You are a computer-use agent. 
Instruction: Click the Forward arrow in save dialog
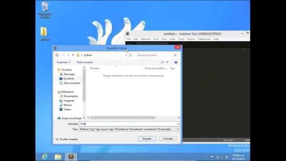click(63, 55)
